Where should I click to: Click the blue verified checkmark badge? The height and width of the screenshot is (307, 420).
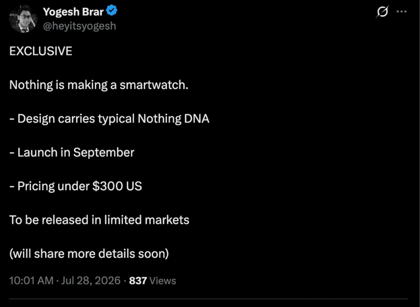coord(112,11)
